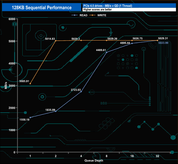Select the read data label 1835.89

50,110
